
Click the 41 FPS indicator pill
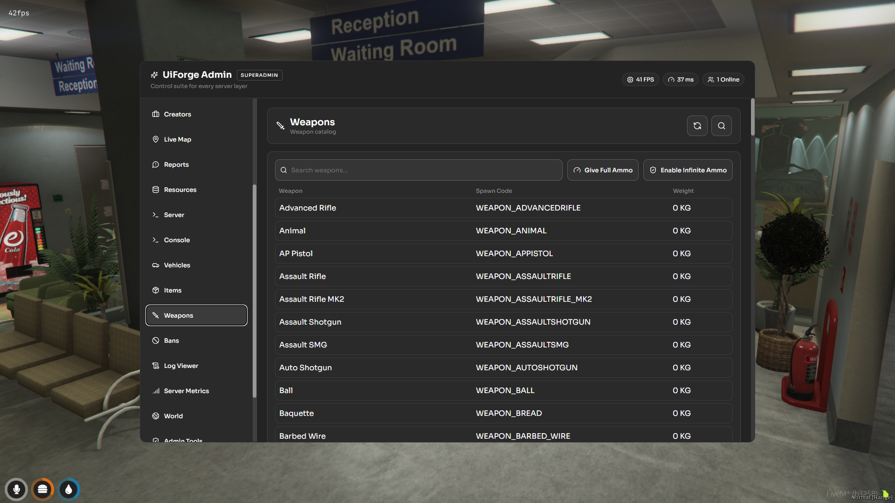(x=640, y=80)
